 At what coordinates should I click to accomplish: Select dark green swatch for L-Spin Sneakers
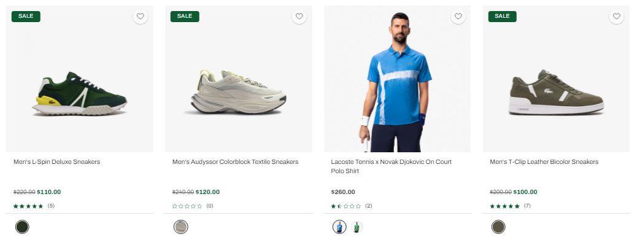pos(22,227)
